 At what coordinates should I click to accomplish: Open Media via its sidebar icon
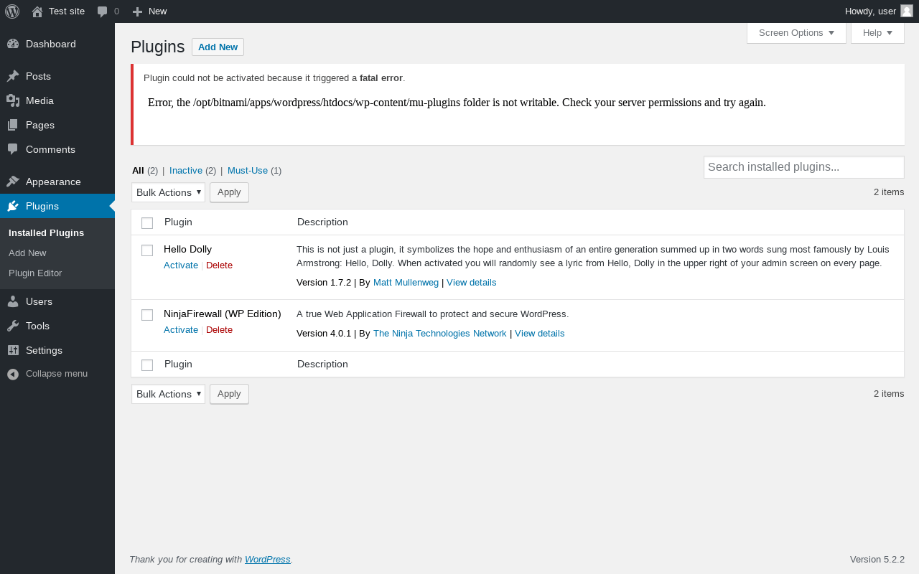tap(13, 100)
